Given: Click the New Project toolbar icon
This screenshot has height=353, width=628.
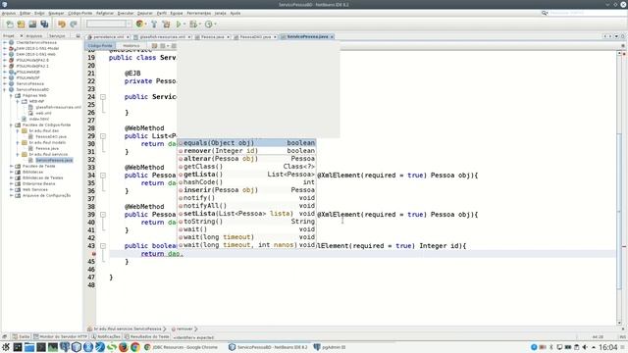Looking at the screenshot, I should point(21,25).
